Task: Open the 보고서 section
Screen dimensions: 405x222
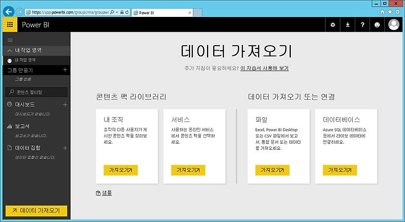Action: (x=22, y=126)
